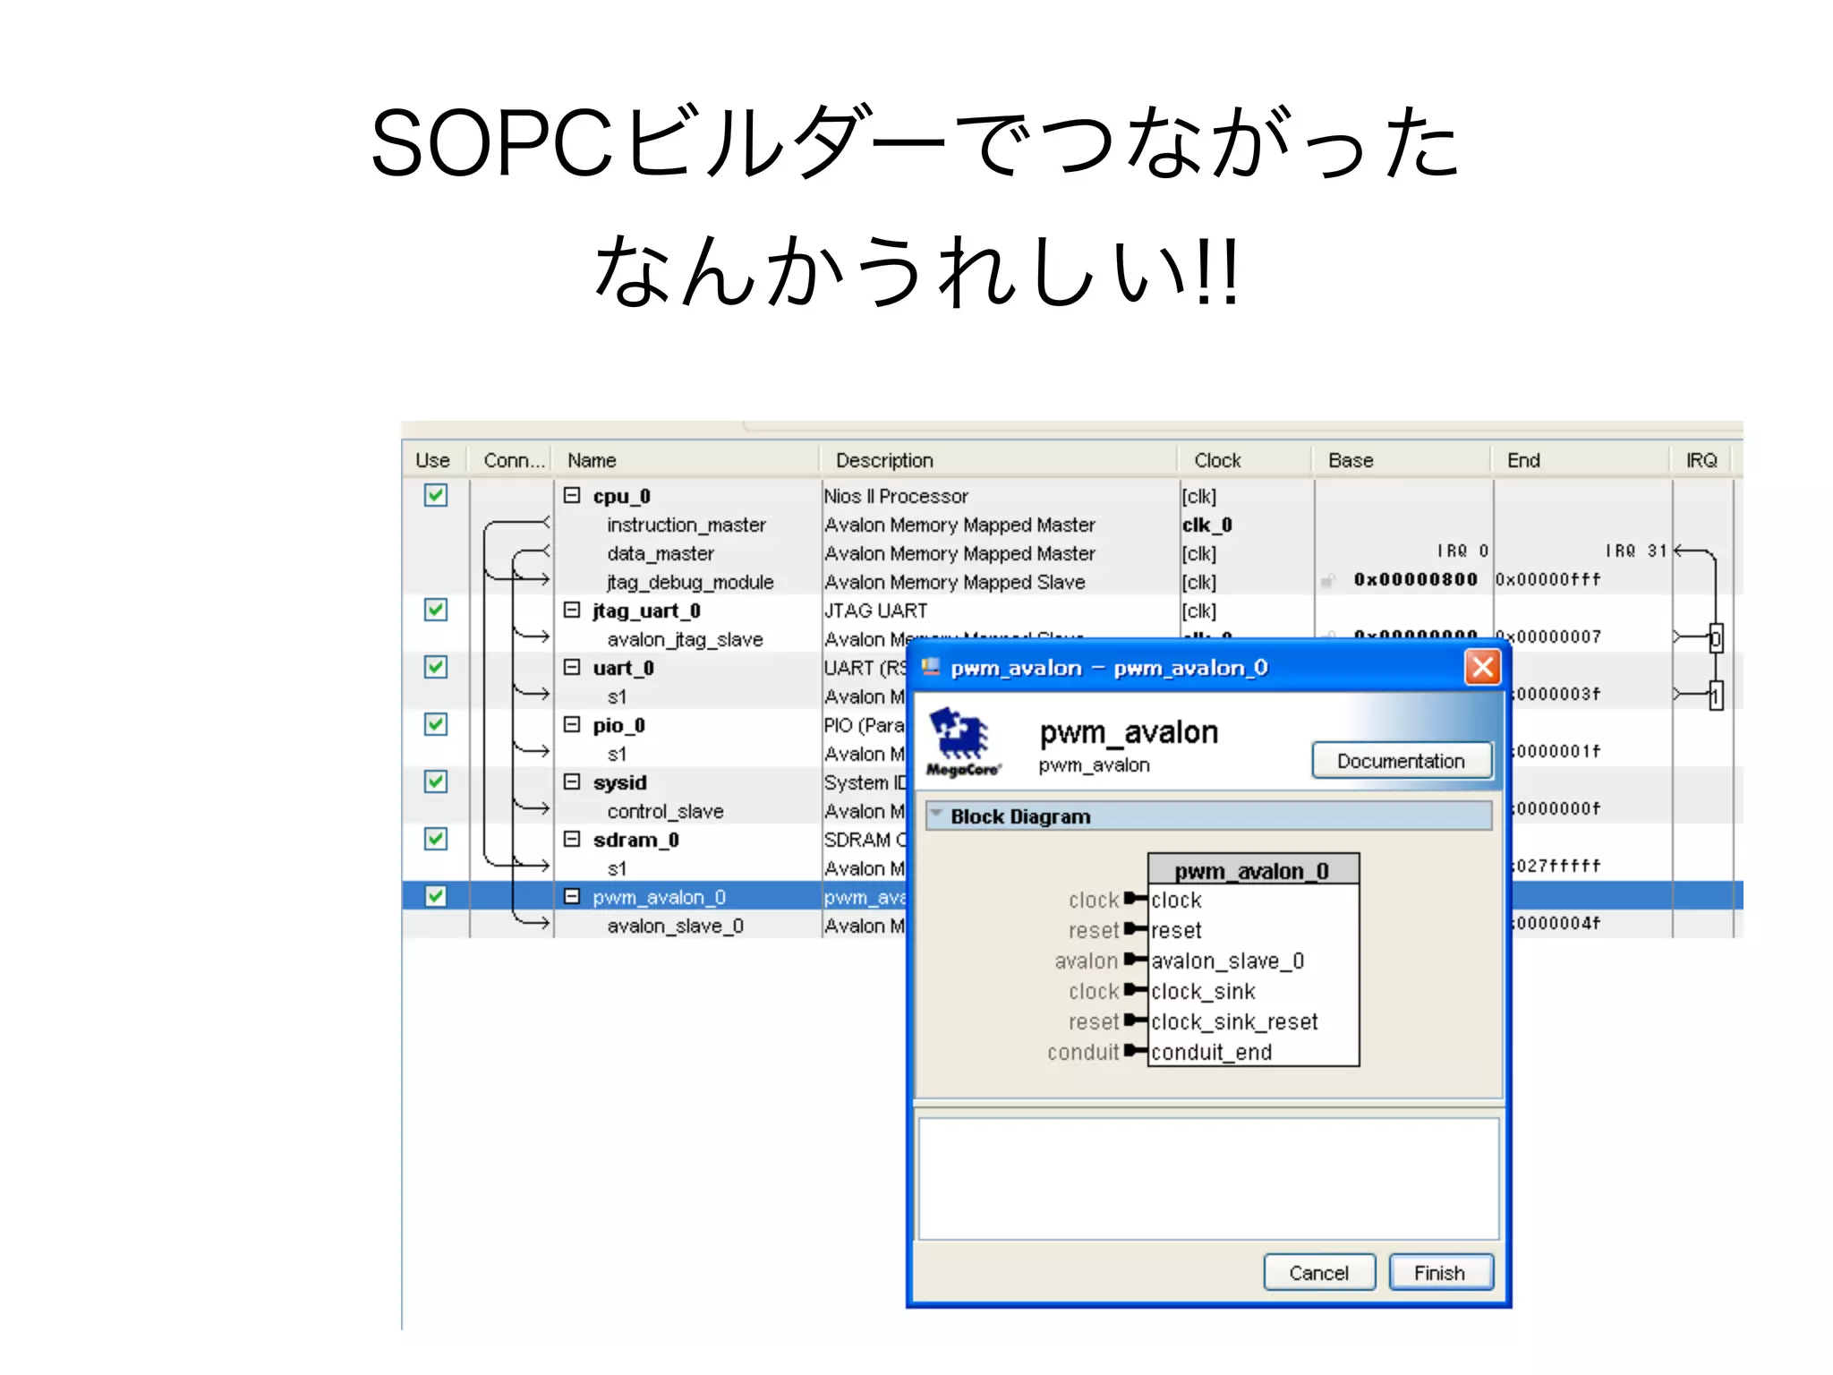This screenshot has width=1833, height=1375.
Task: Click the lock icon beside base 0x00000800
Action: pos(1329,581)
